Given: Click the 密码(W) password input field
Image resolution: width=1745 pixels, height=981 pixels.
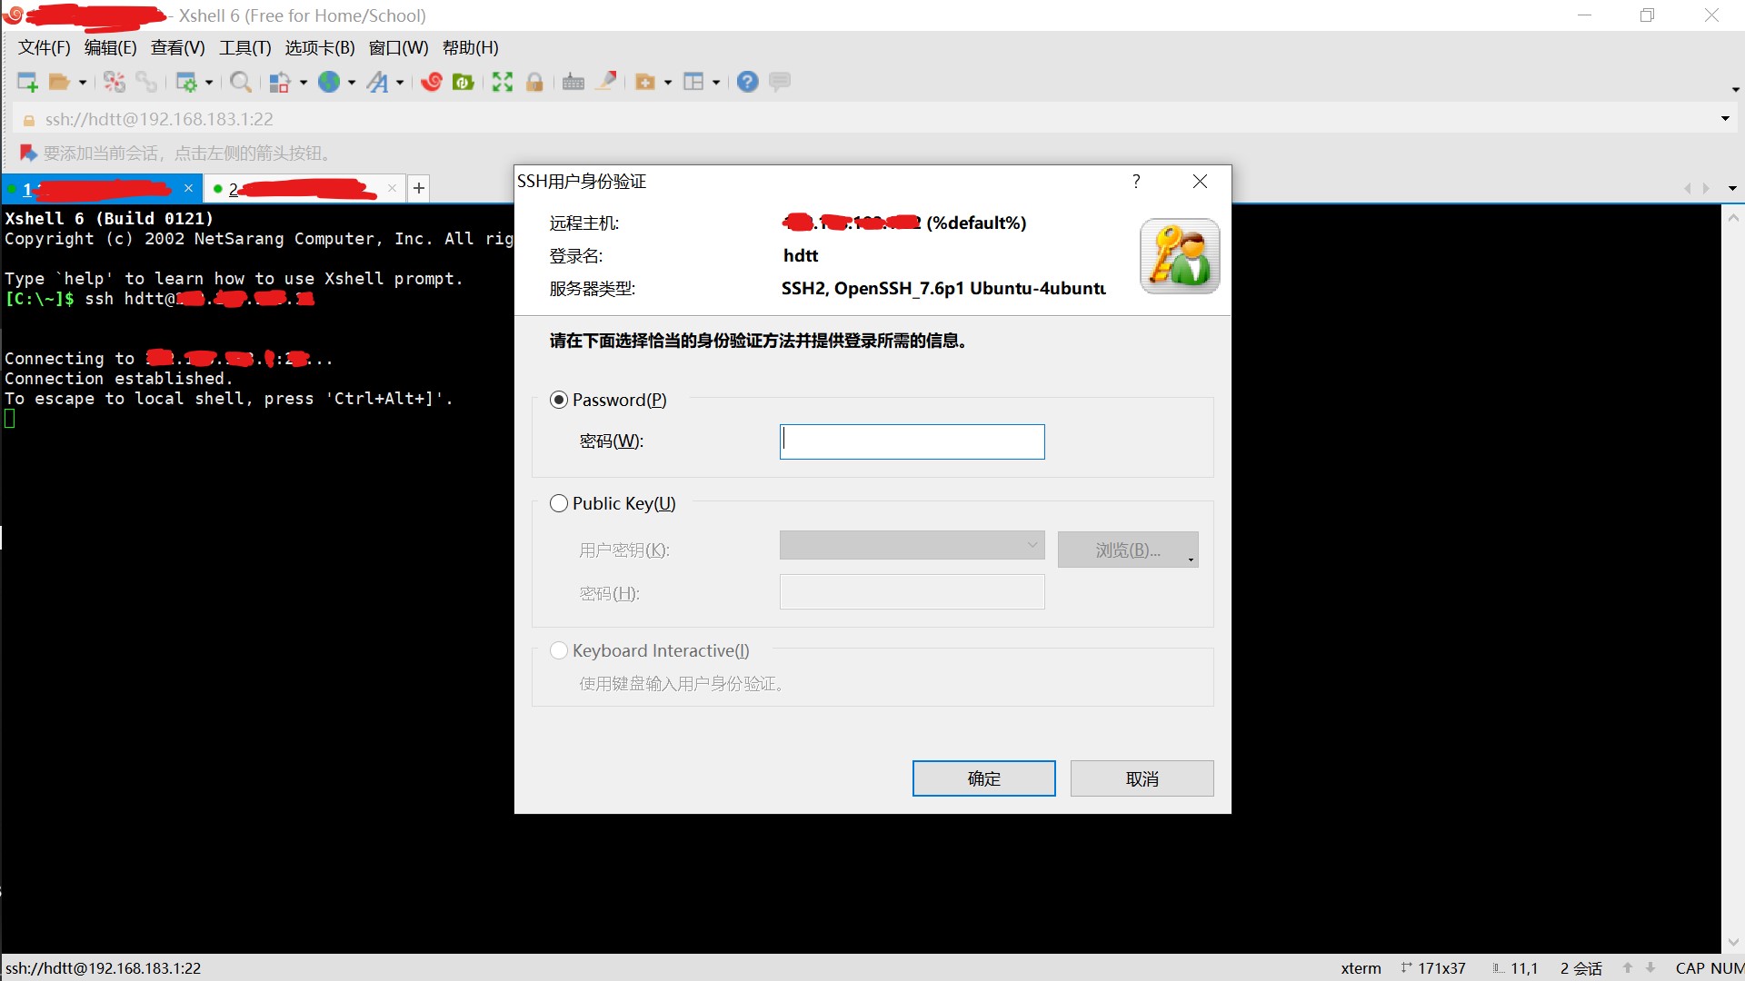Looking at the screenshot, I should [x=912, y=441].
